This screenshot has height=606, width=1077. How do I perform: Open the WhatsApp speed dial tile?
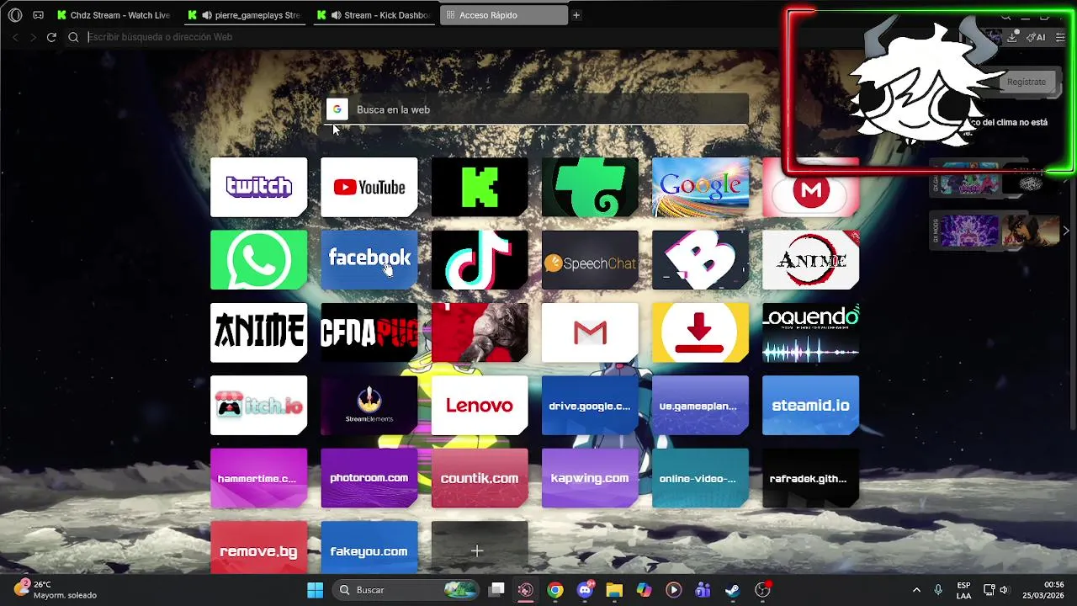[258, 260]
